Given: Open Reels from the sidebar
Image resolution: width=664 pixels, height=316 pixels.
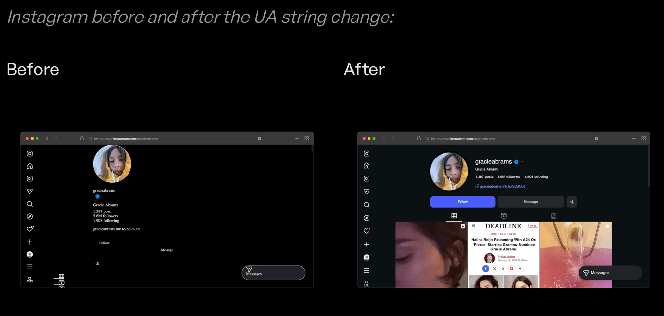Looking at the screenshot, I should [366, 178].
